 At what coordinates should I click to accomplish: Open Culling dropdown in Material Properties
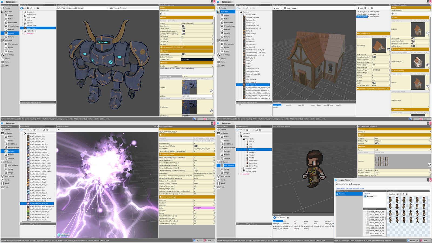click(197, 23)
